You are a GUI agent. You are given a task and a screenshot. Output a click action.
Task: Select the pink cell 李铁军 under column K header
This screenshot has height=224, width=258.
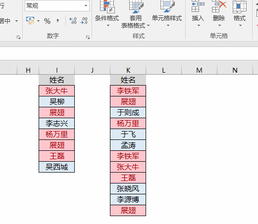128,91
